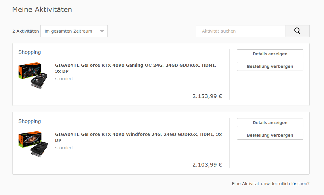Click 'Shopping' label on Windforce order
Screen dimensions: 324x195
[x=30, y=121]
